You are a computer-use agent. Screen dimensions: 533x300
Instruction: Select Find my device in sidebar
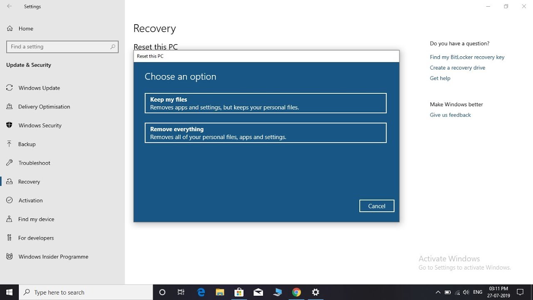(62, 219)
